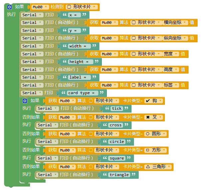Open the Mu00 dropdown in the 方形 condition row

67,150
